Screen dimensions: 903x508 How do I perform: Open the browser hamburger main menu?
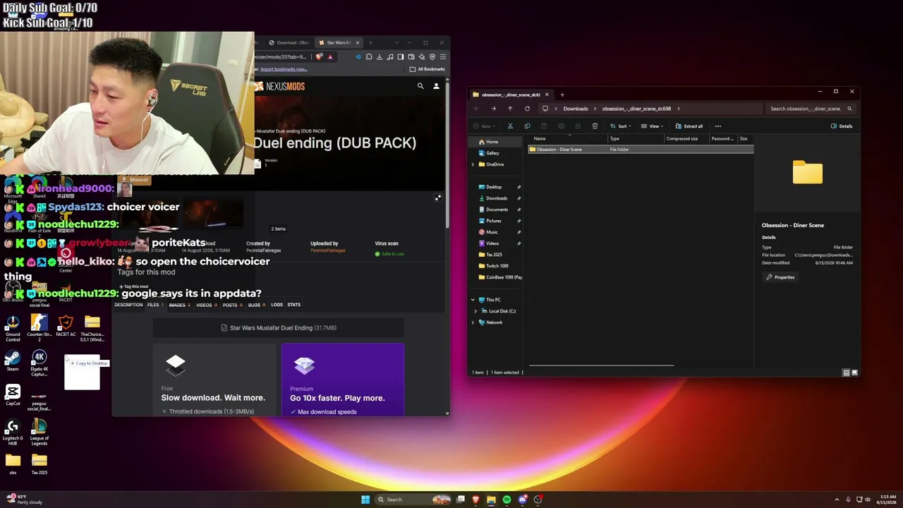(x=443, y=57)
